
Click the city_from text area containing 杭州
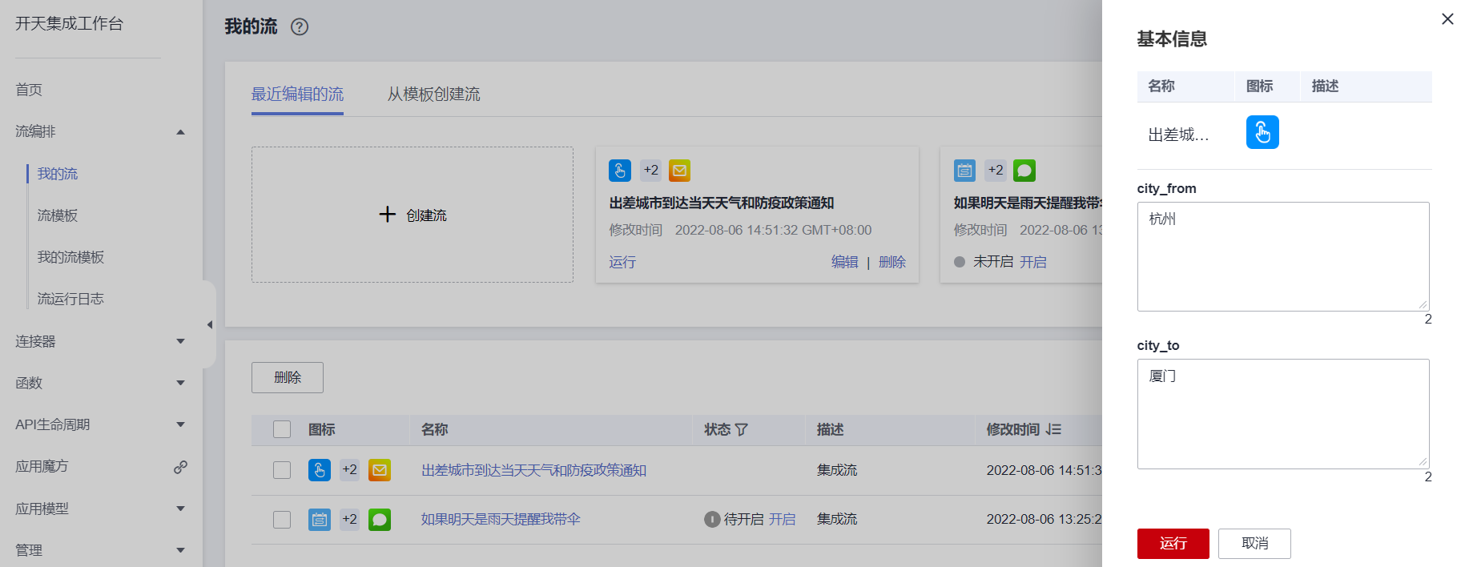[x=1283, y=256]
